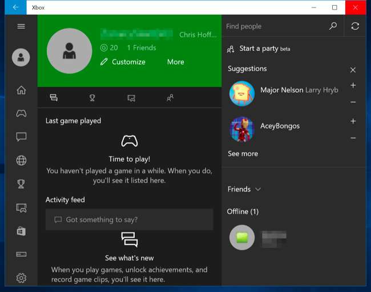Screen dimensions: 371x292
Task: Open the More options on profile
Action: (176, 62)
